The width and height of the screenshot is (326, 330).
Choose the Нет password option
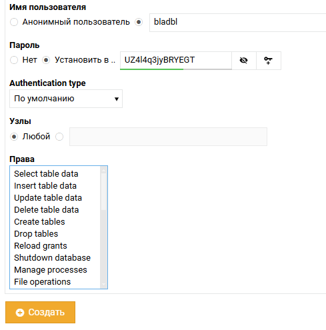14,60
